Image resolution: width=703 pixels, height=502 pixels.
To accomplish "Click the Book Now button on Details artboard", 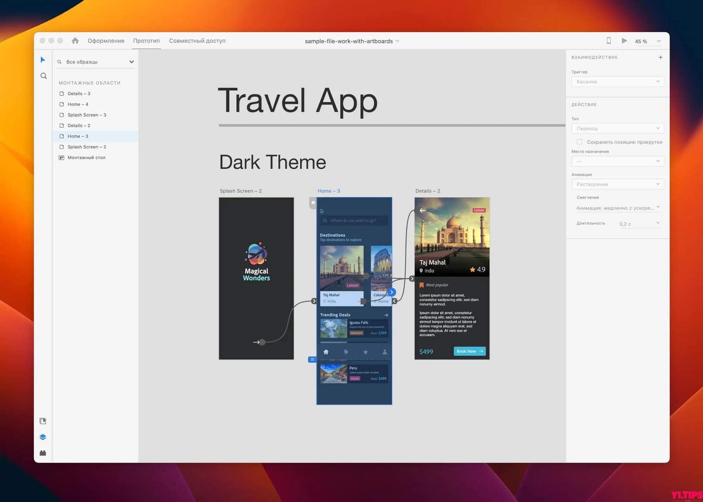I will (x=469, y=351).
